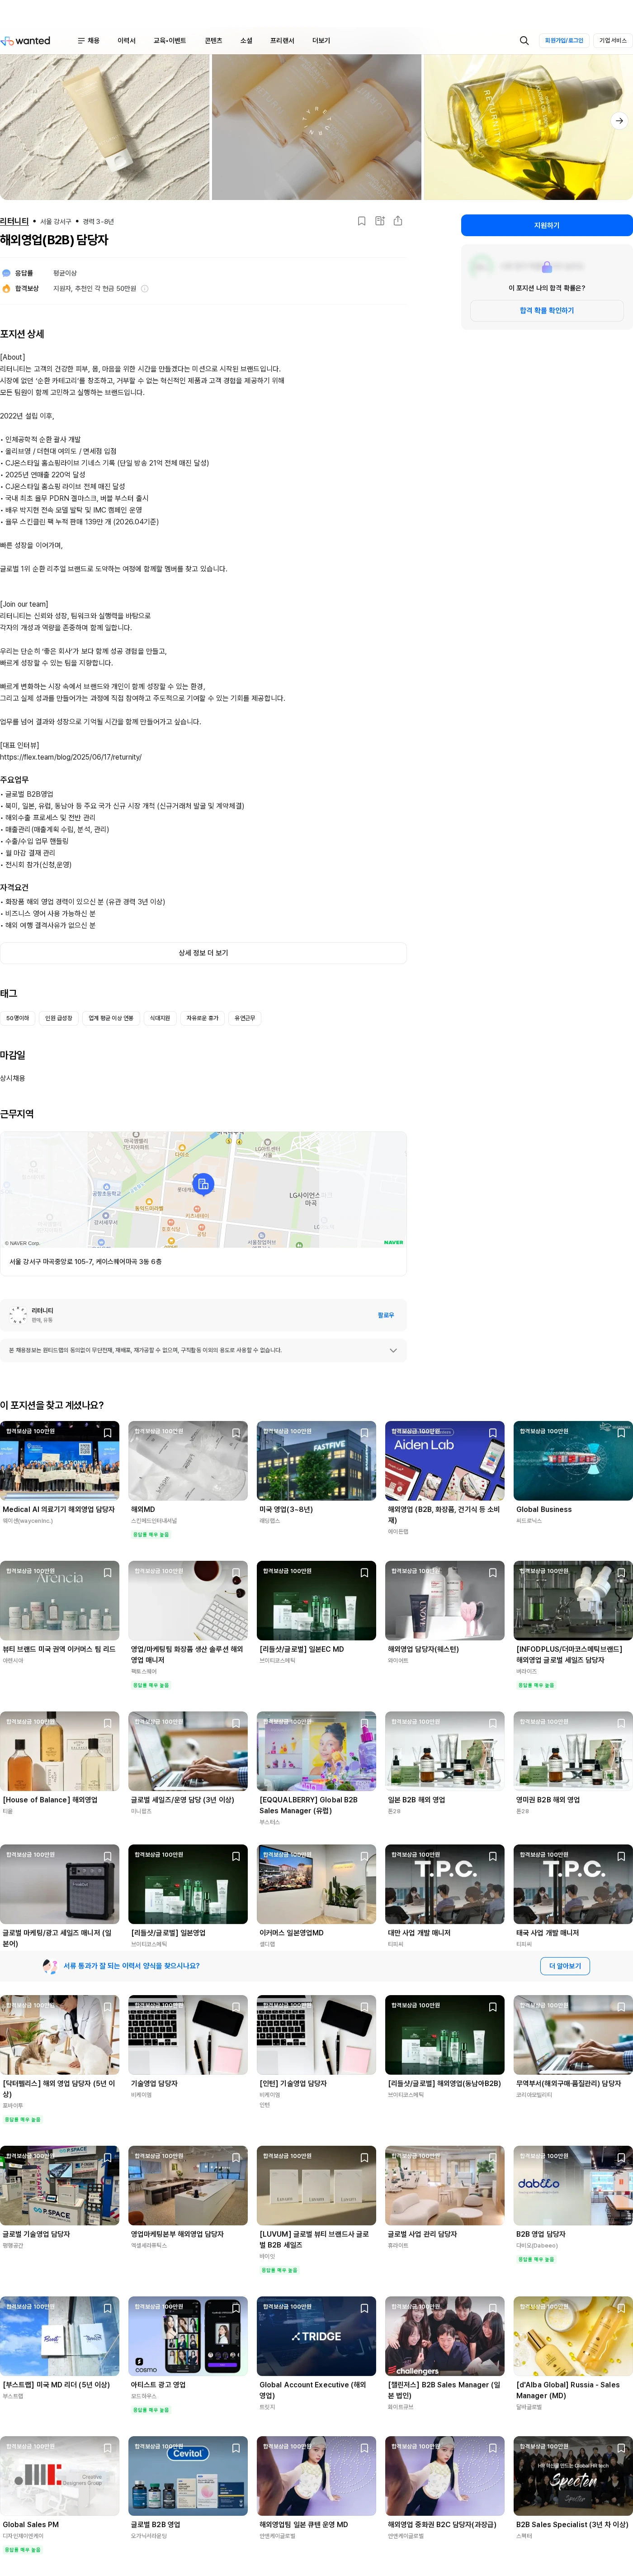Select the 유연근무 tag

coord(245,1018)
